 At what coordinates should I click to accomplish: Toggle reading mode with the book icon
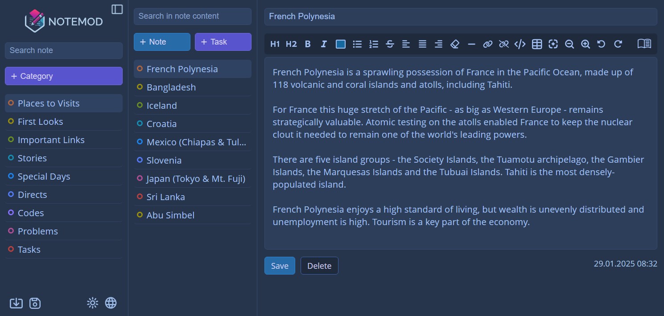(x=644, y=44)
